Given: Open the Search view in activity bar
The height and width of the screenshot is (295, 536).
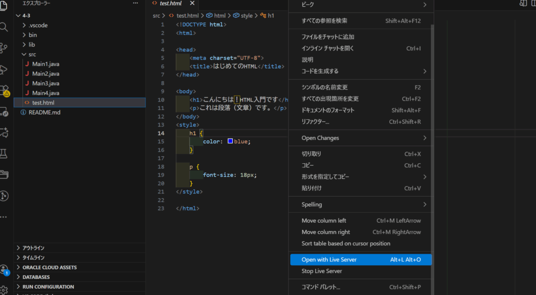Looking at the screenshot, I should 4,27.
